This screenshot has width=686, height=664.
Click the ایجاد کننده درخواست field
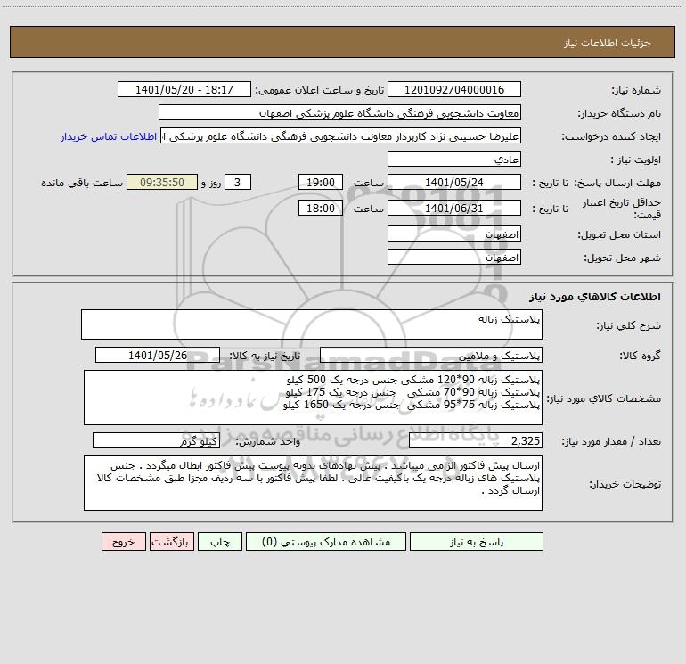tap(341, 135)
